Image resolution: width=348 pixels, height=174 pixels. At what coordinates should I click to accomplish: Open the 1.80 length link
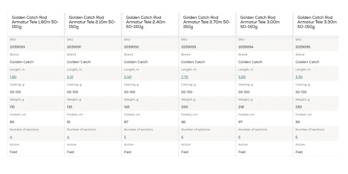13,77
